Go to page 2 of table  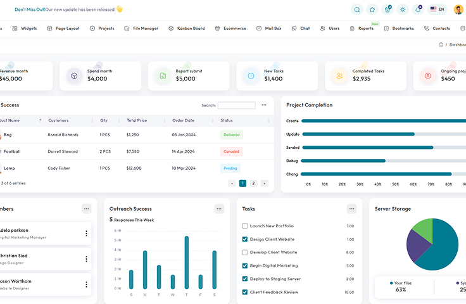coord(253,183)
